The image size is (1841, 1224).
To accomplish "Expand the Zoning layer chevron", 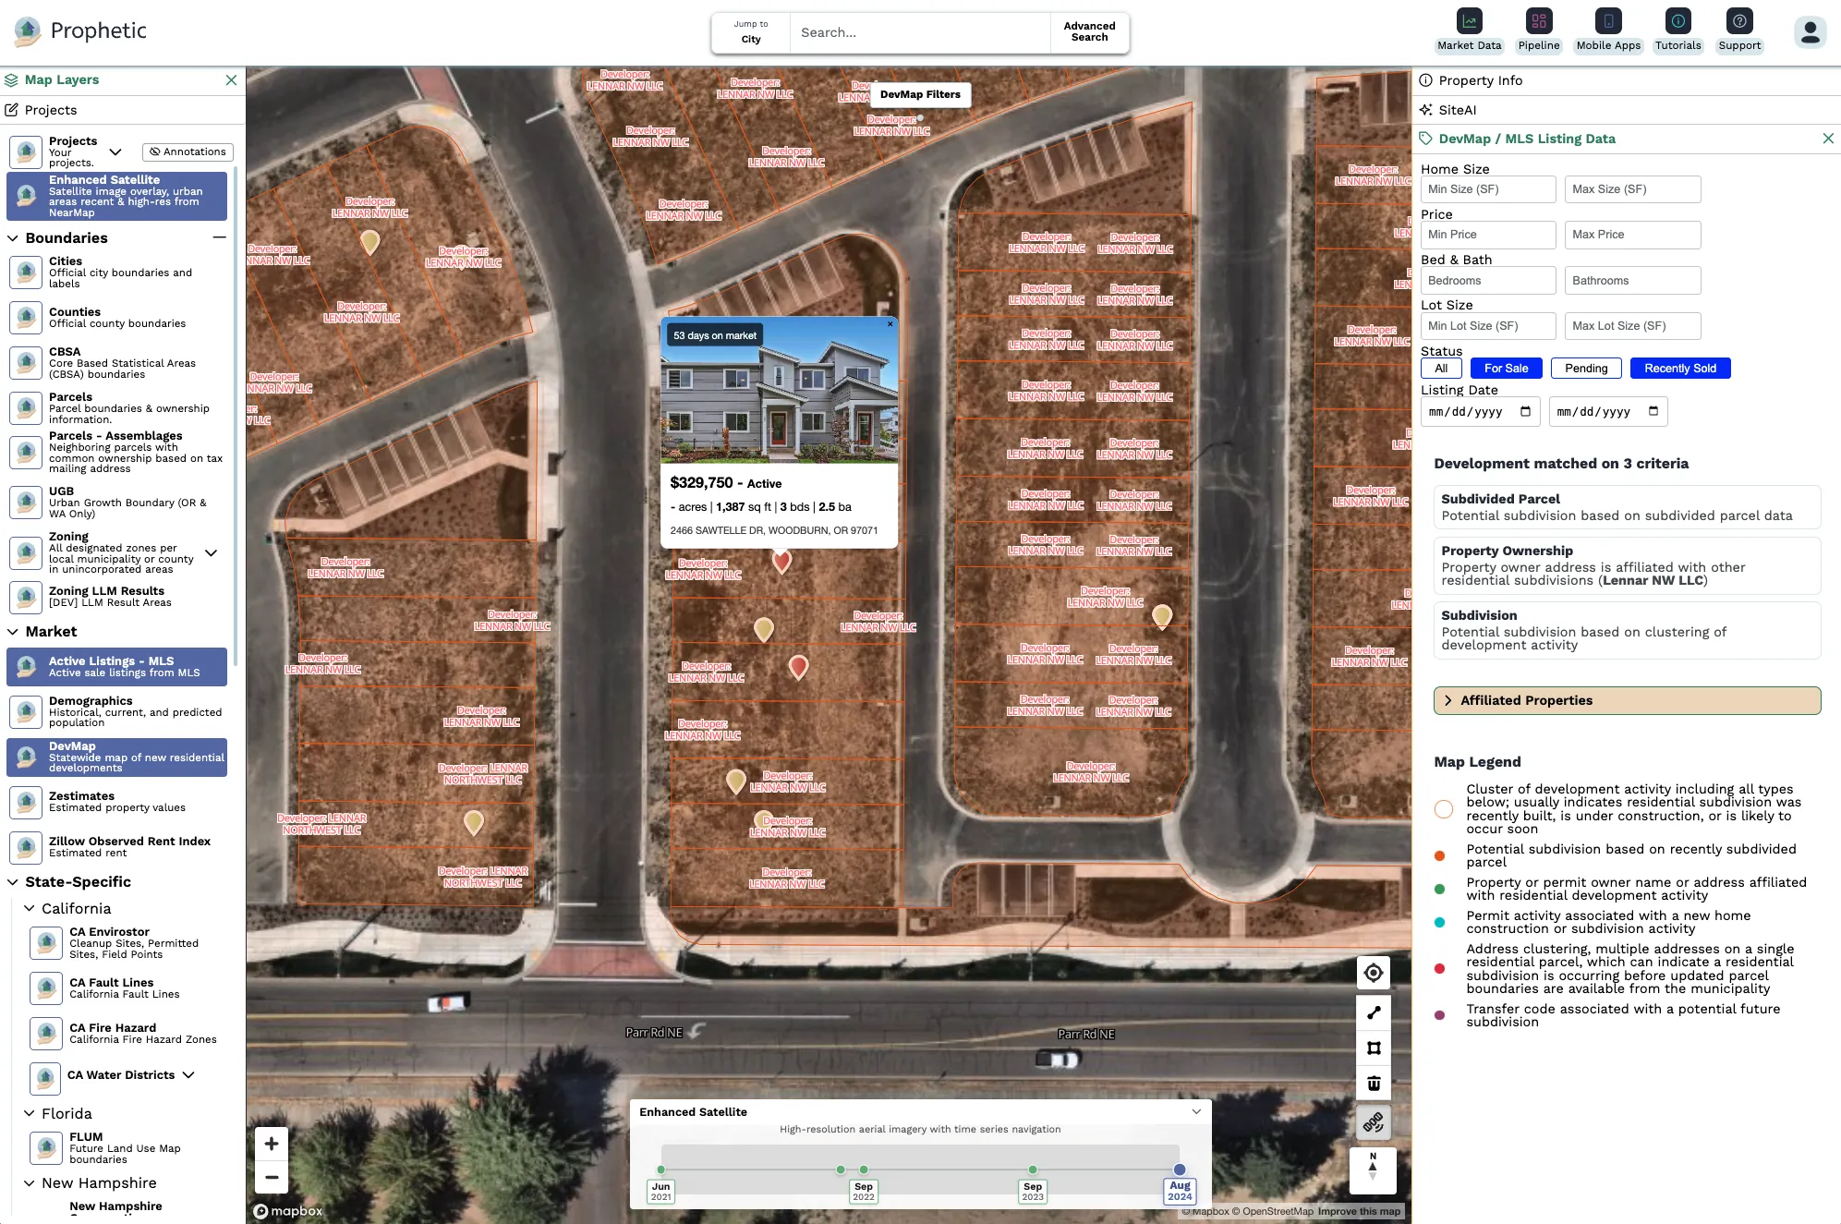I will coord(211,553).
